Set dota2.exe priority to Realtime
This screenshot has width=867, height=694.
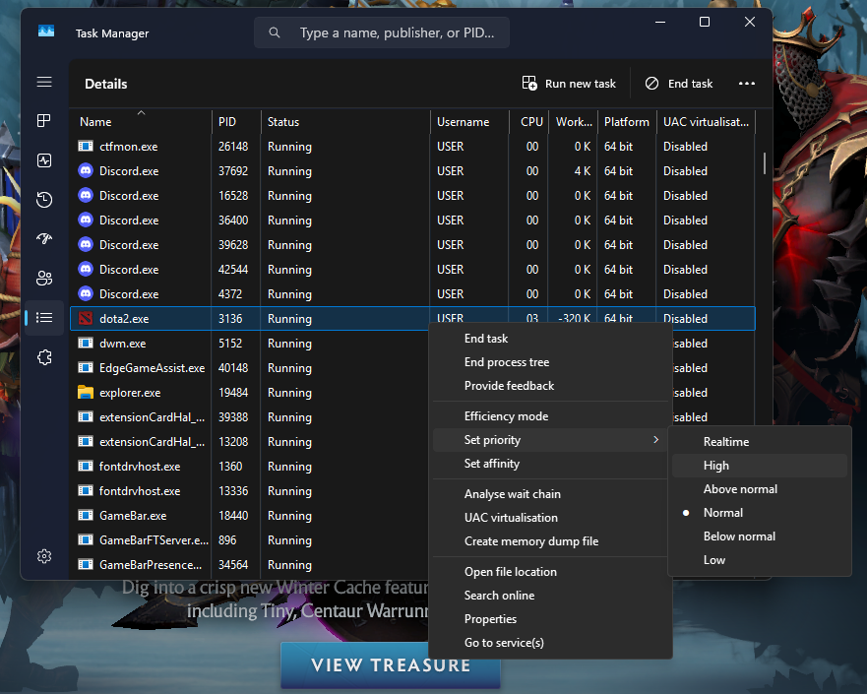(728, 441)
